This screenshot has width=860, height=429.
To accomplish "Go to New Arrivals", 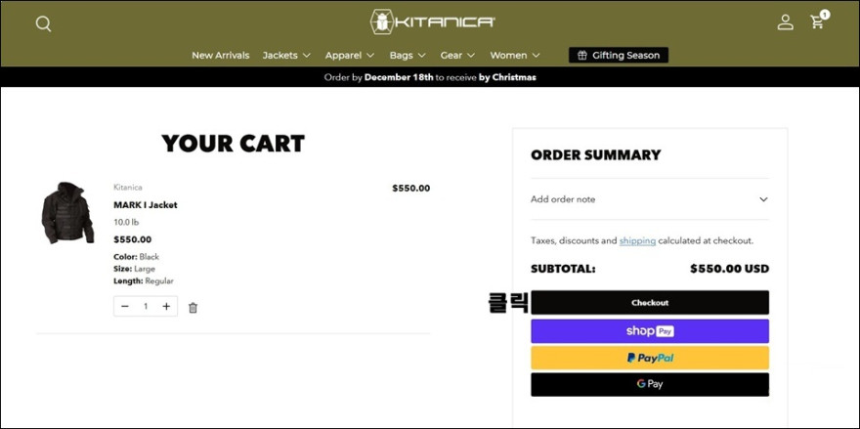I will tap(221, 56).
